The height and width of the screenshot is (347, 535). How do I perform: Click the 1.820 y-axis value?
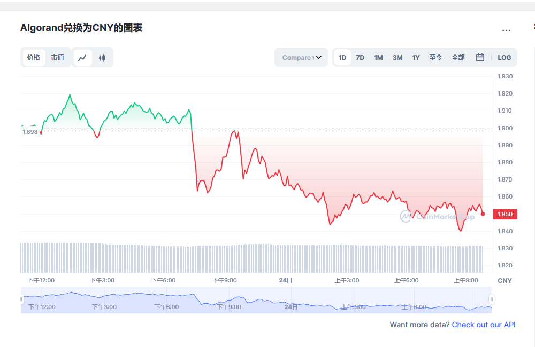(x=505, y=265)
